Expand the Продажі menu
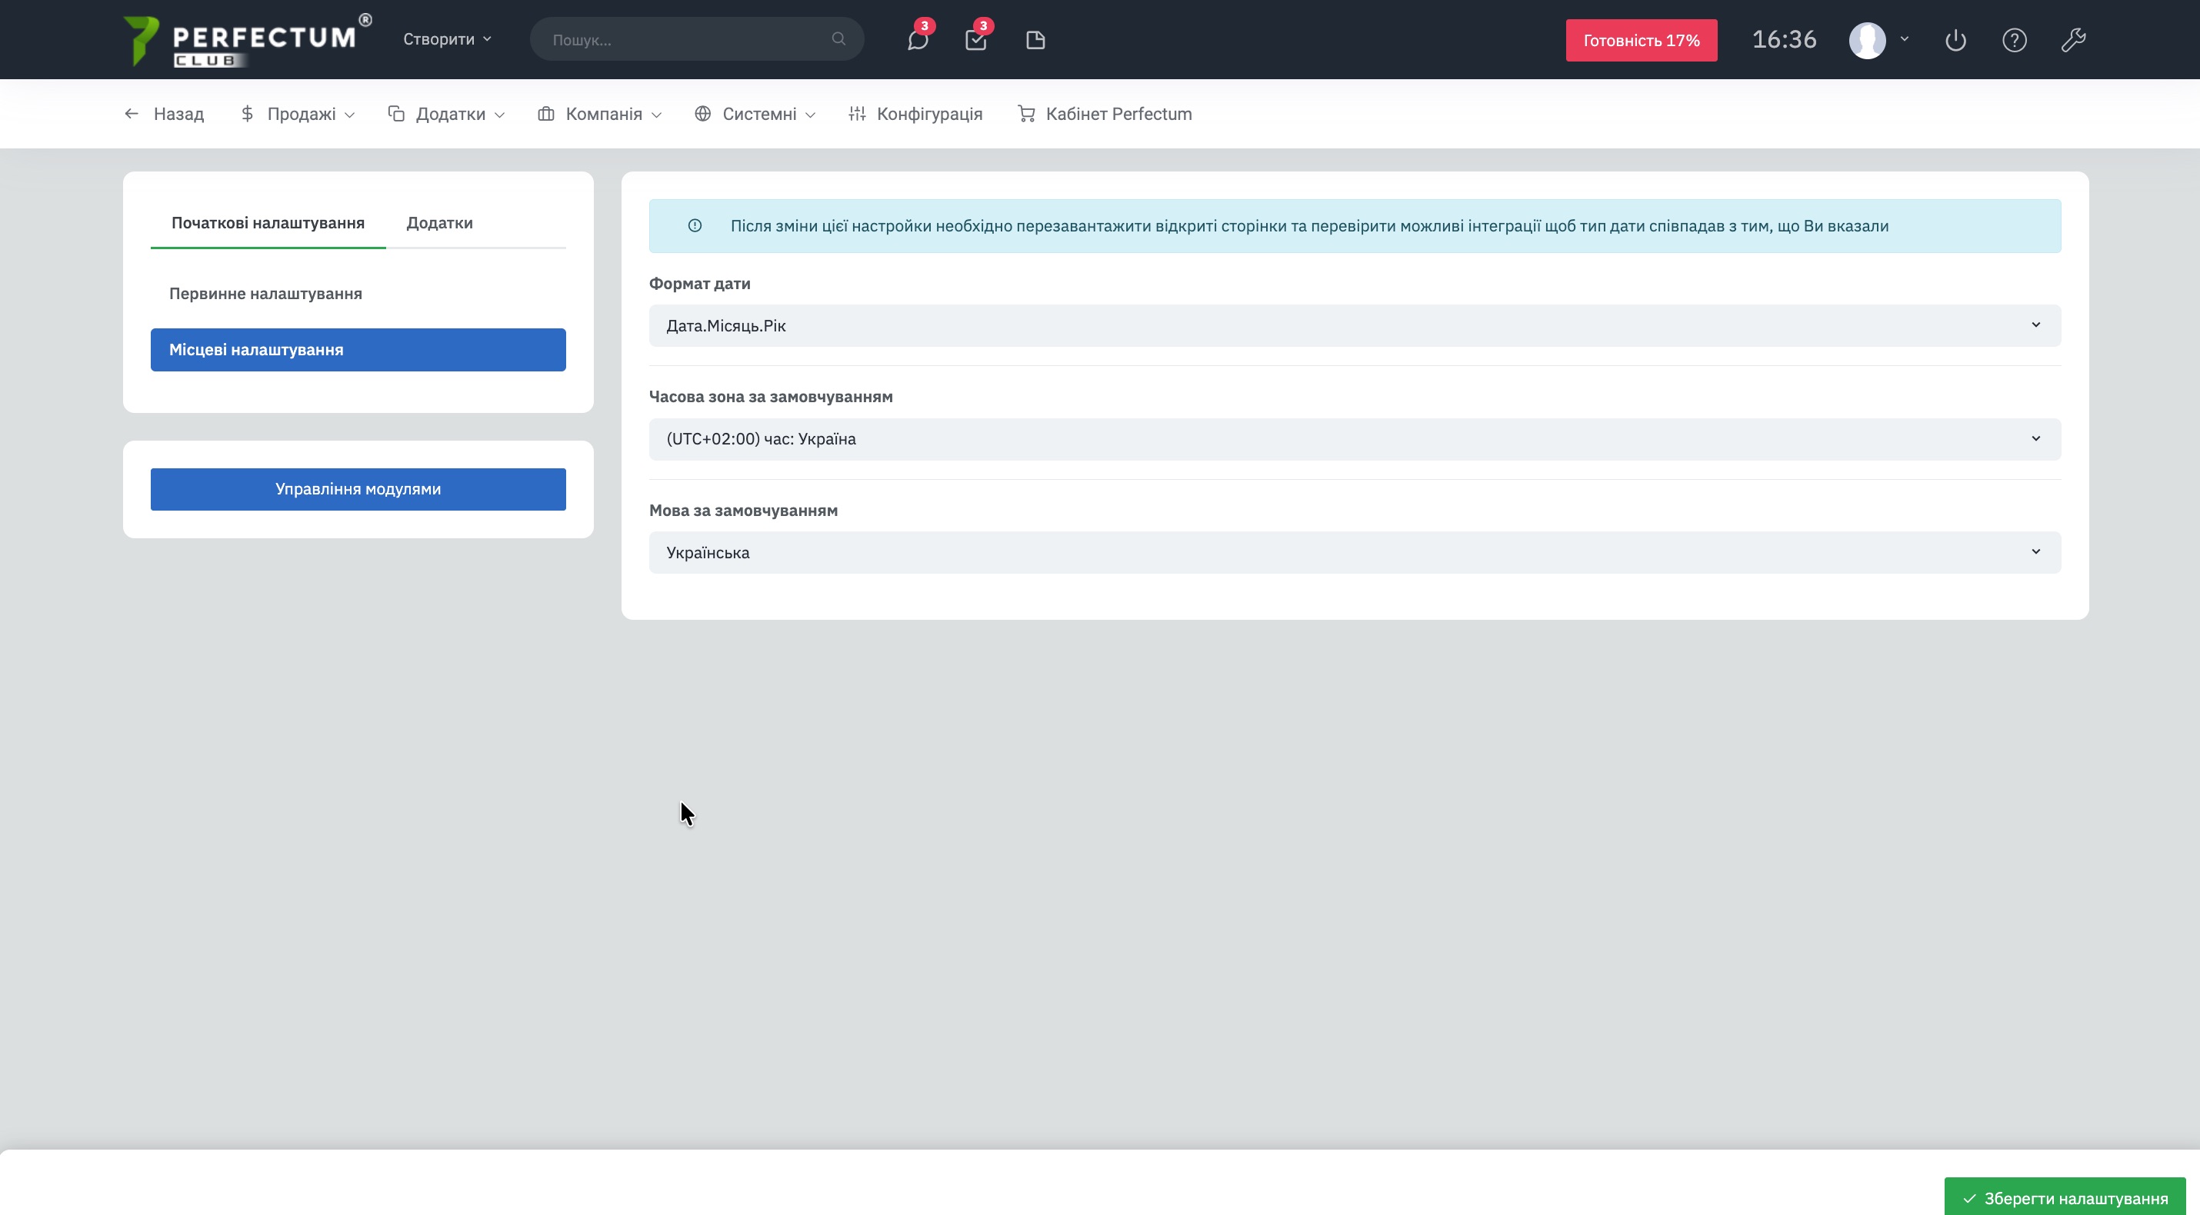The width and height of the screenshot is (2200, 1215). tap(297, 114)
